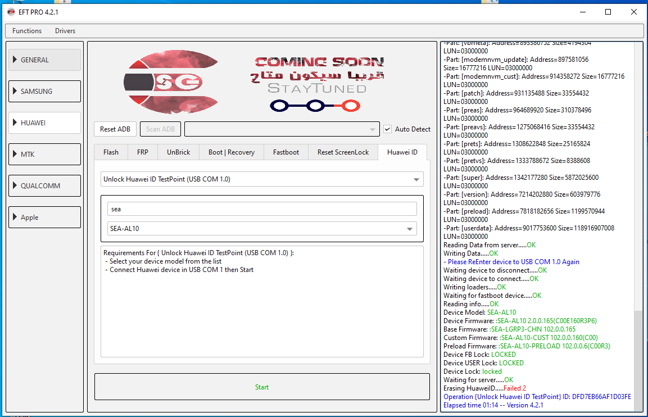Screen dimensions: 648x417
Task: Click the 'Device Lock: locked' log line
Action: tap(472, 371)
